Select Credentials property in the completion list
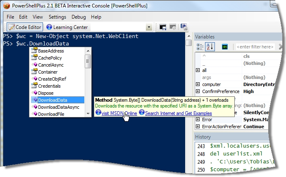The image size is (286, 177). (x=49, y=86)
